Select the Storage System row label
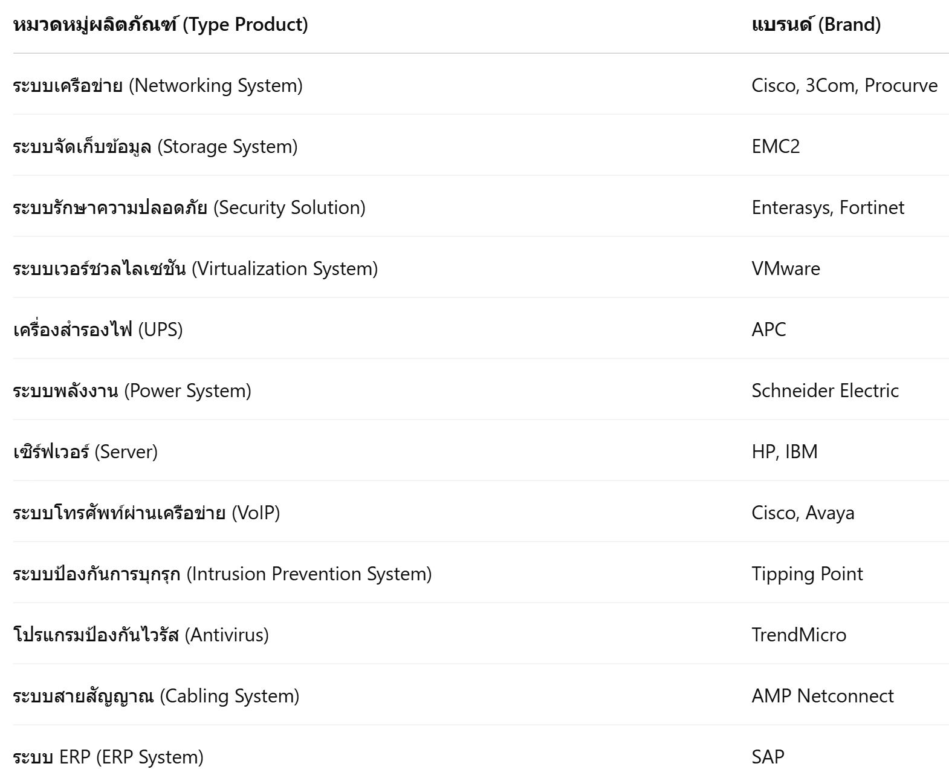The image size is (949, 781). pos(155,146)
